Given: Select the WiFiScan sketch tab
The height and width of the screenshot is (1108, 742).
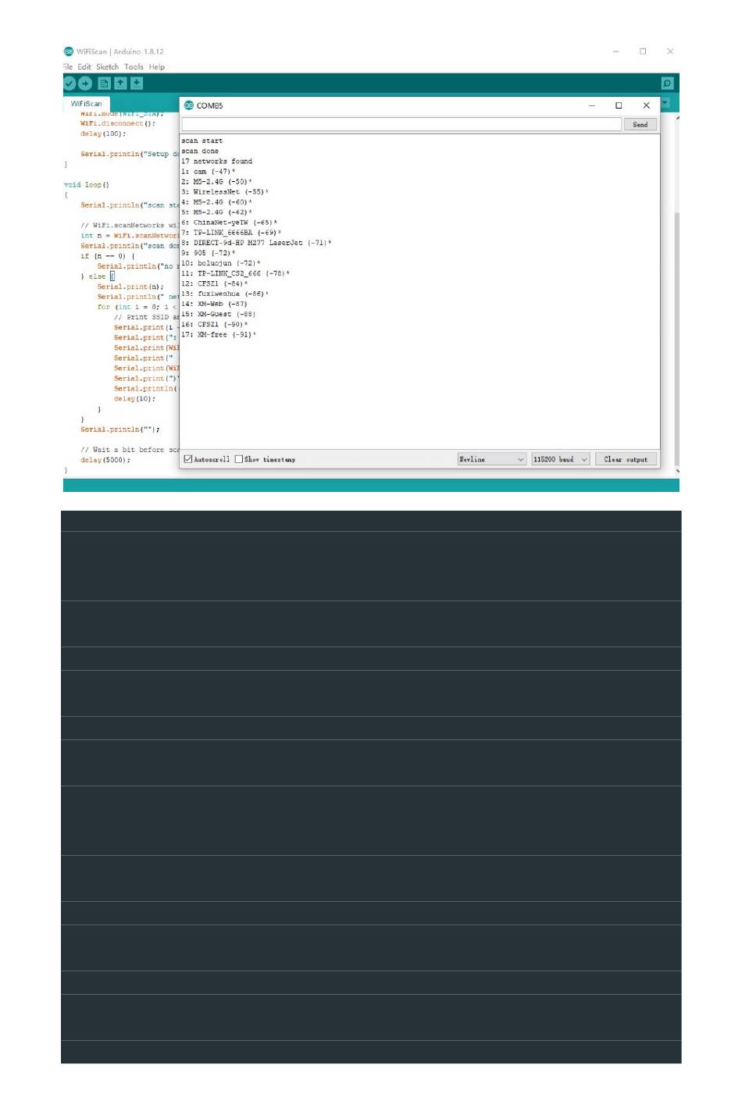Looking at the screenshot, I should point(86,104).
